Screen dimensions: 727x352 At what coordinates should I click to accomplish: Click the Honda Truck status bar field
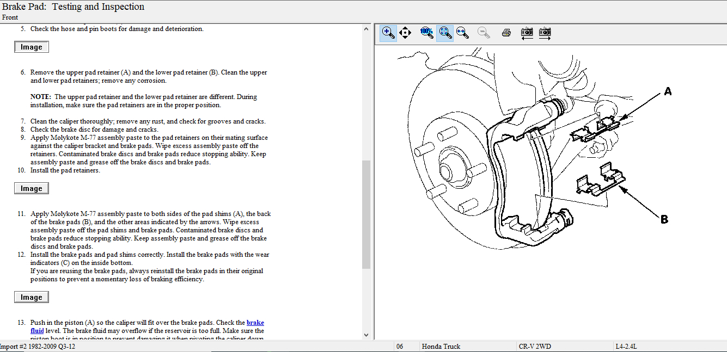(441, 347)
